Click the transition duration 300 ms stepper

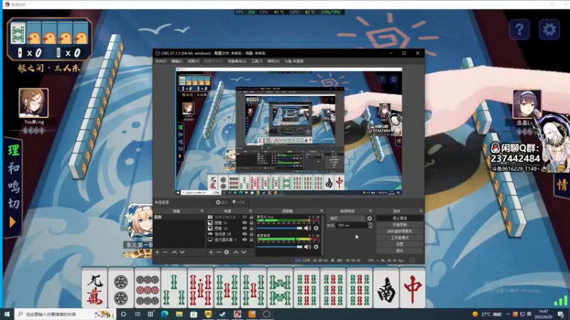coord(370,225)
